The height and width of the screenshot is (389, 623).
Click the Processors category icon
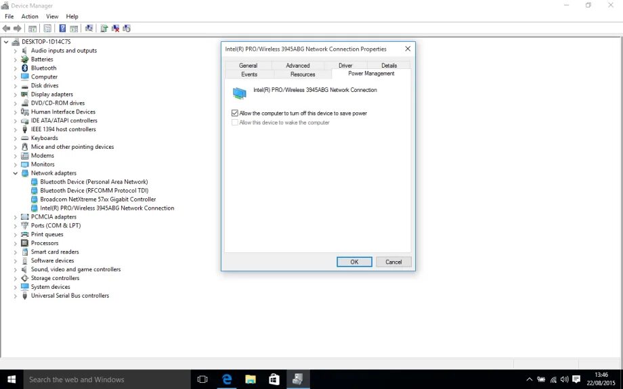tap(24, 243)
